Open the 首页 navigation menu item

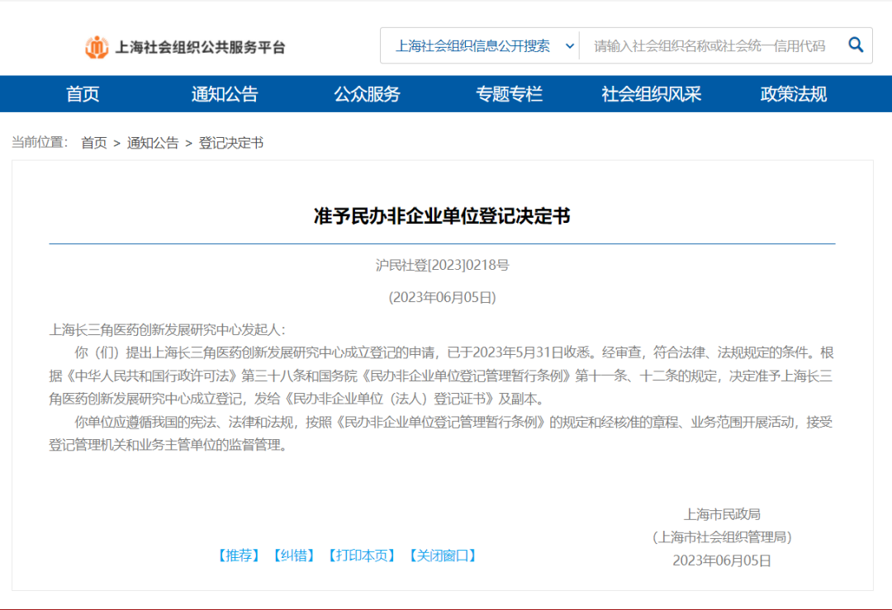point(83,94)
